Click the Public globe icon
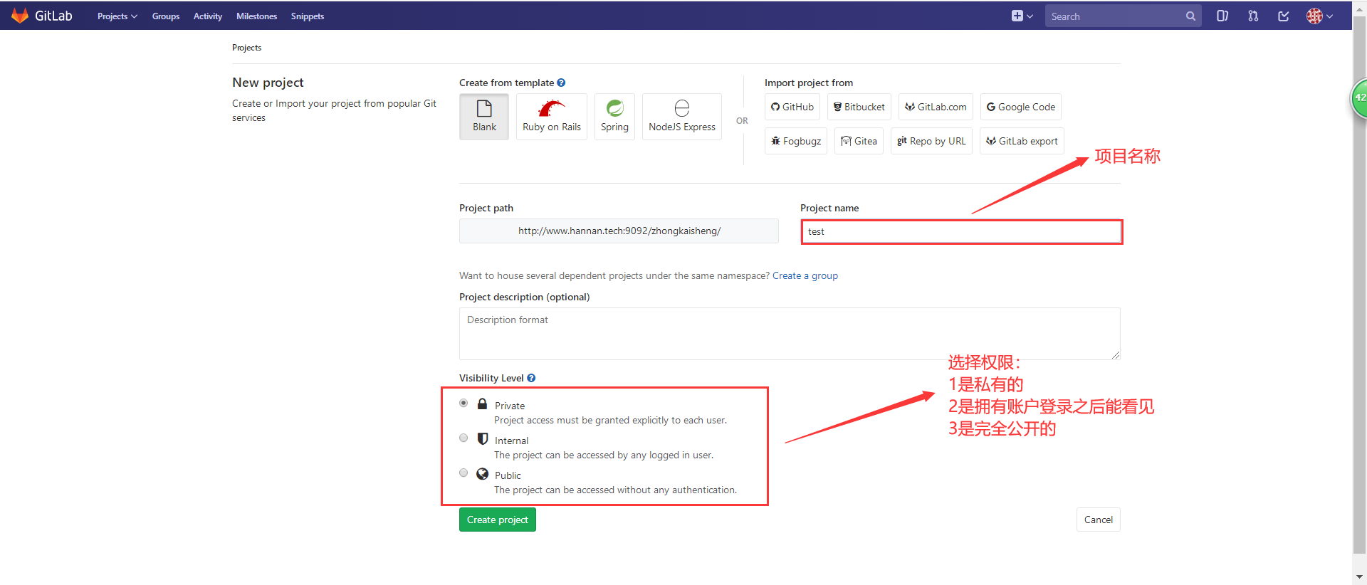 point(482,473)
